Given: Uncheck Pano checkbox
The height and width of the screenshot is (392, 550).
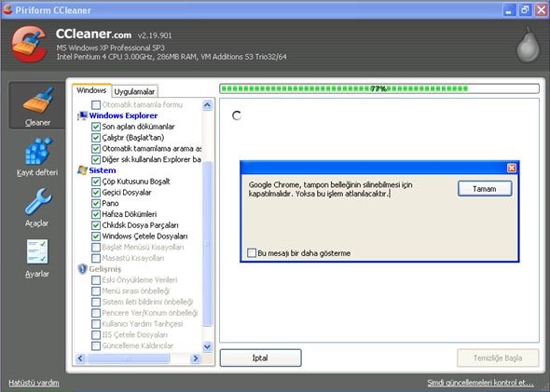Looking at the screenshot, I should 95,203.
